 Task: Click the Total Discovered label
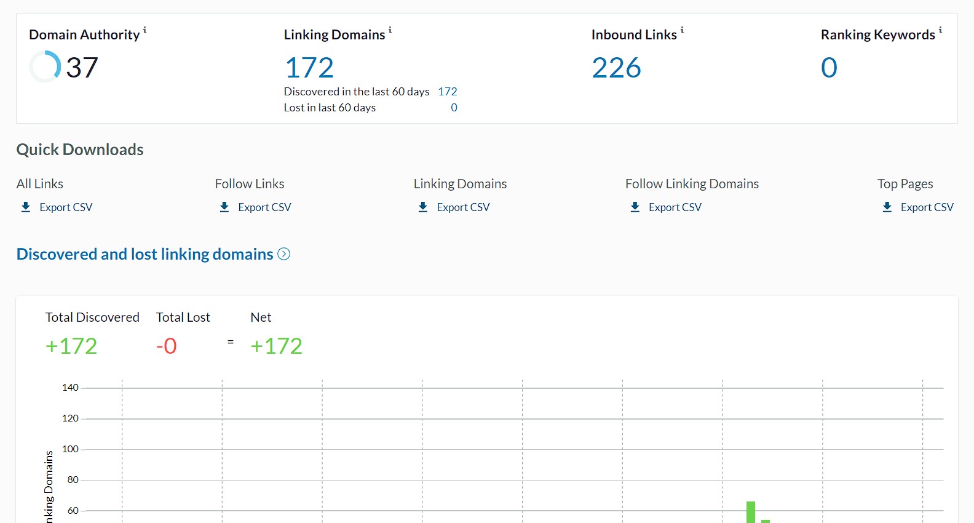92,317
